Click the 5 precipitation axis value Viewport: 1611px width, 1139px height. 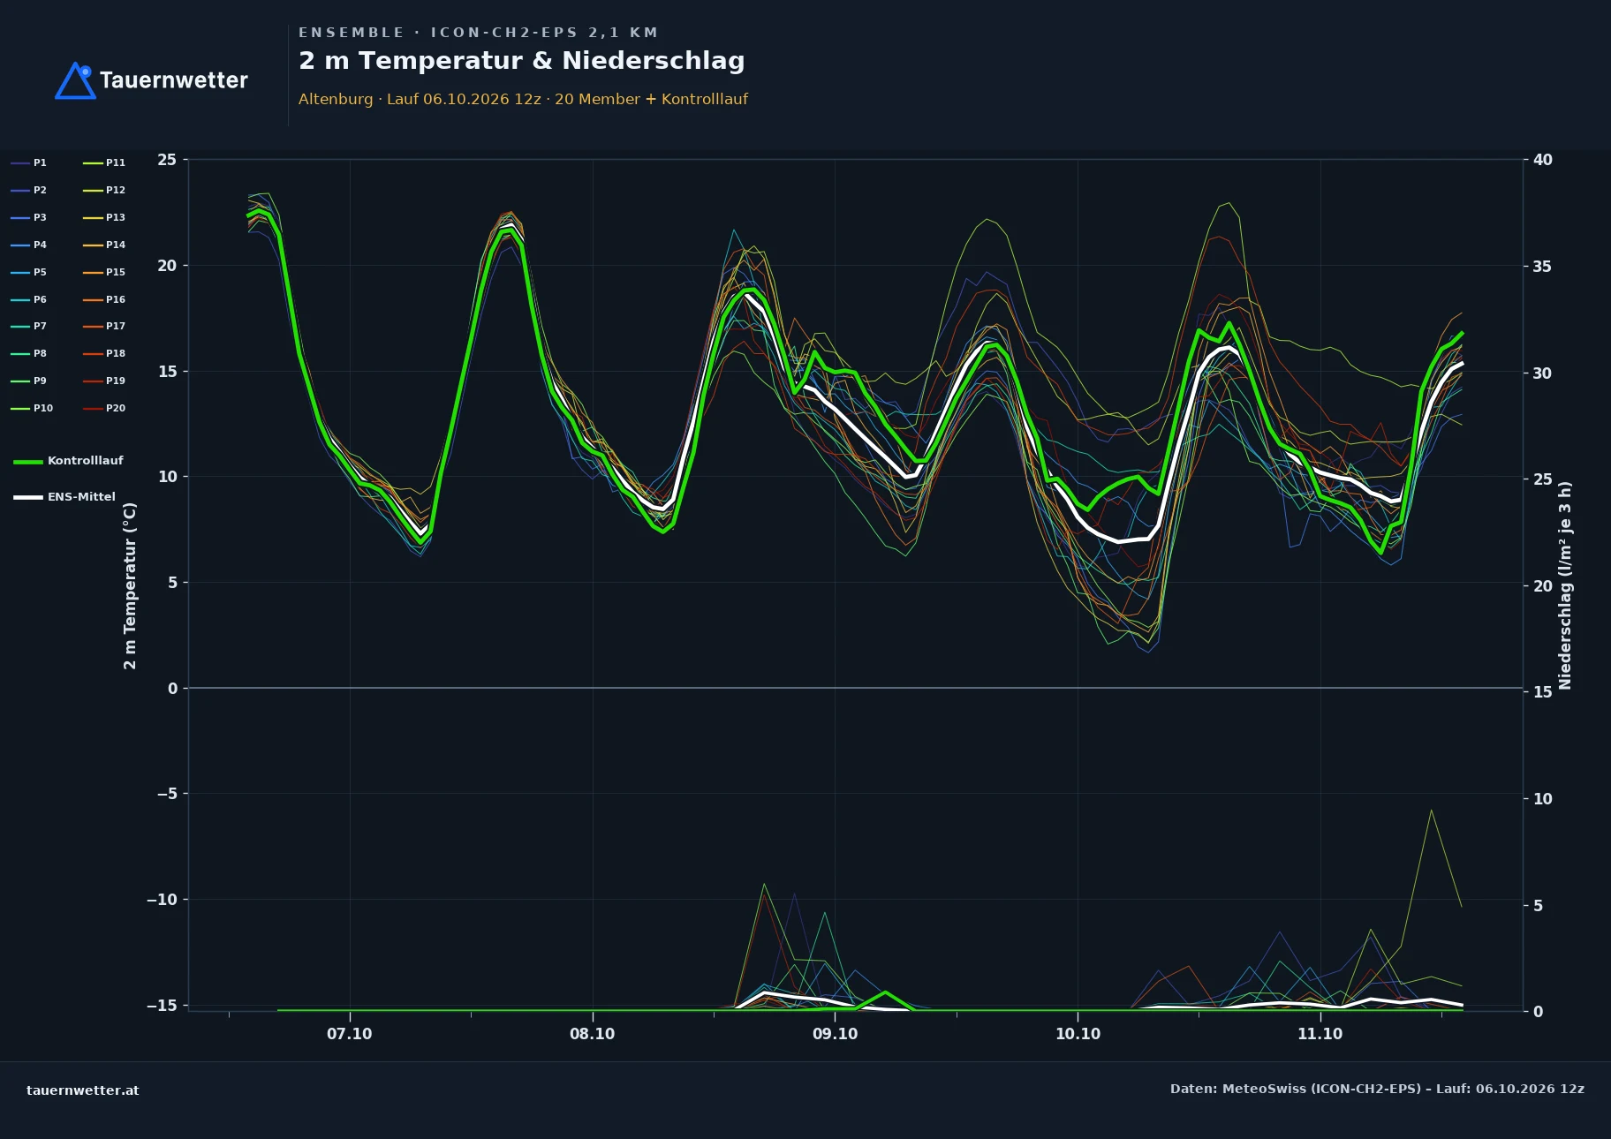(x=1538, y=906)
